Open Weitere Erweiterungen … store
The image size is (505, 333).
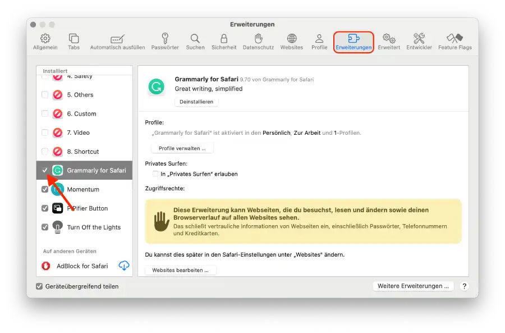coord(413,286)
